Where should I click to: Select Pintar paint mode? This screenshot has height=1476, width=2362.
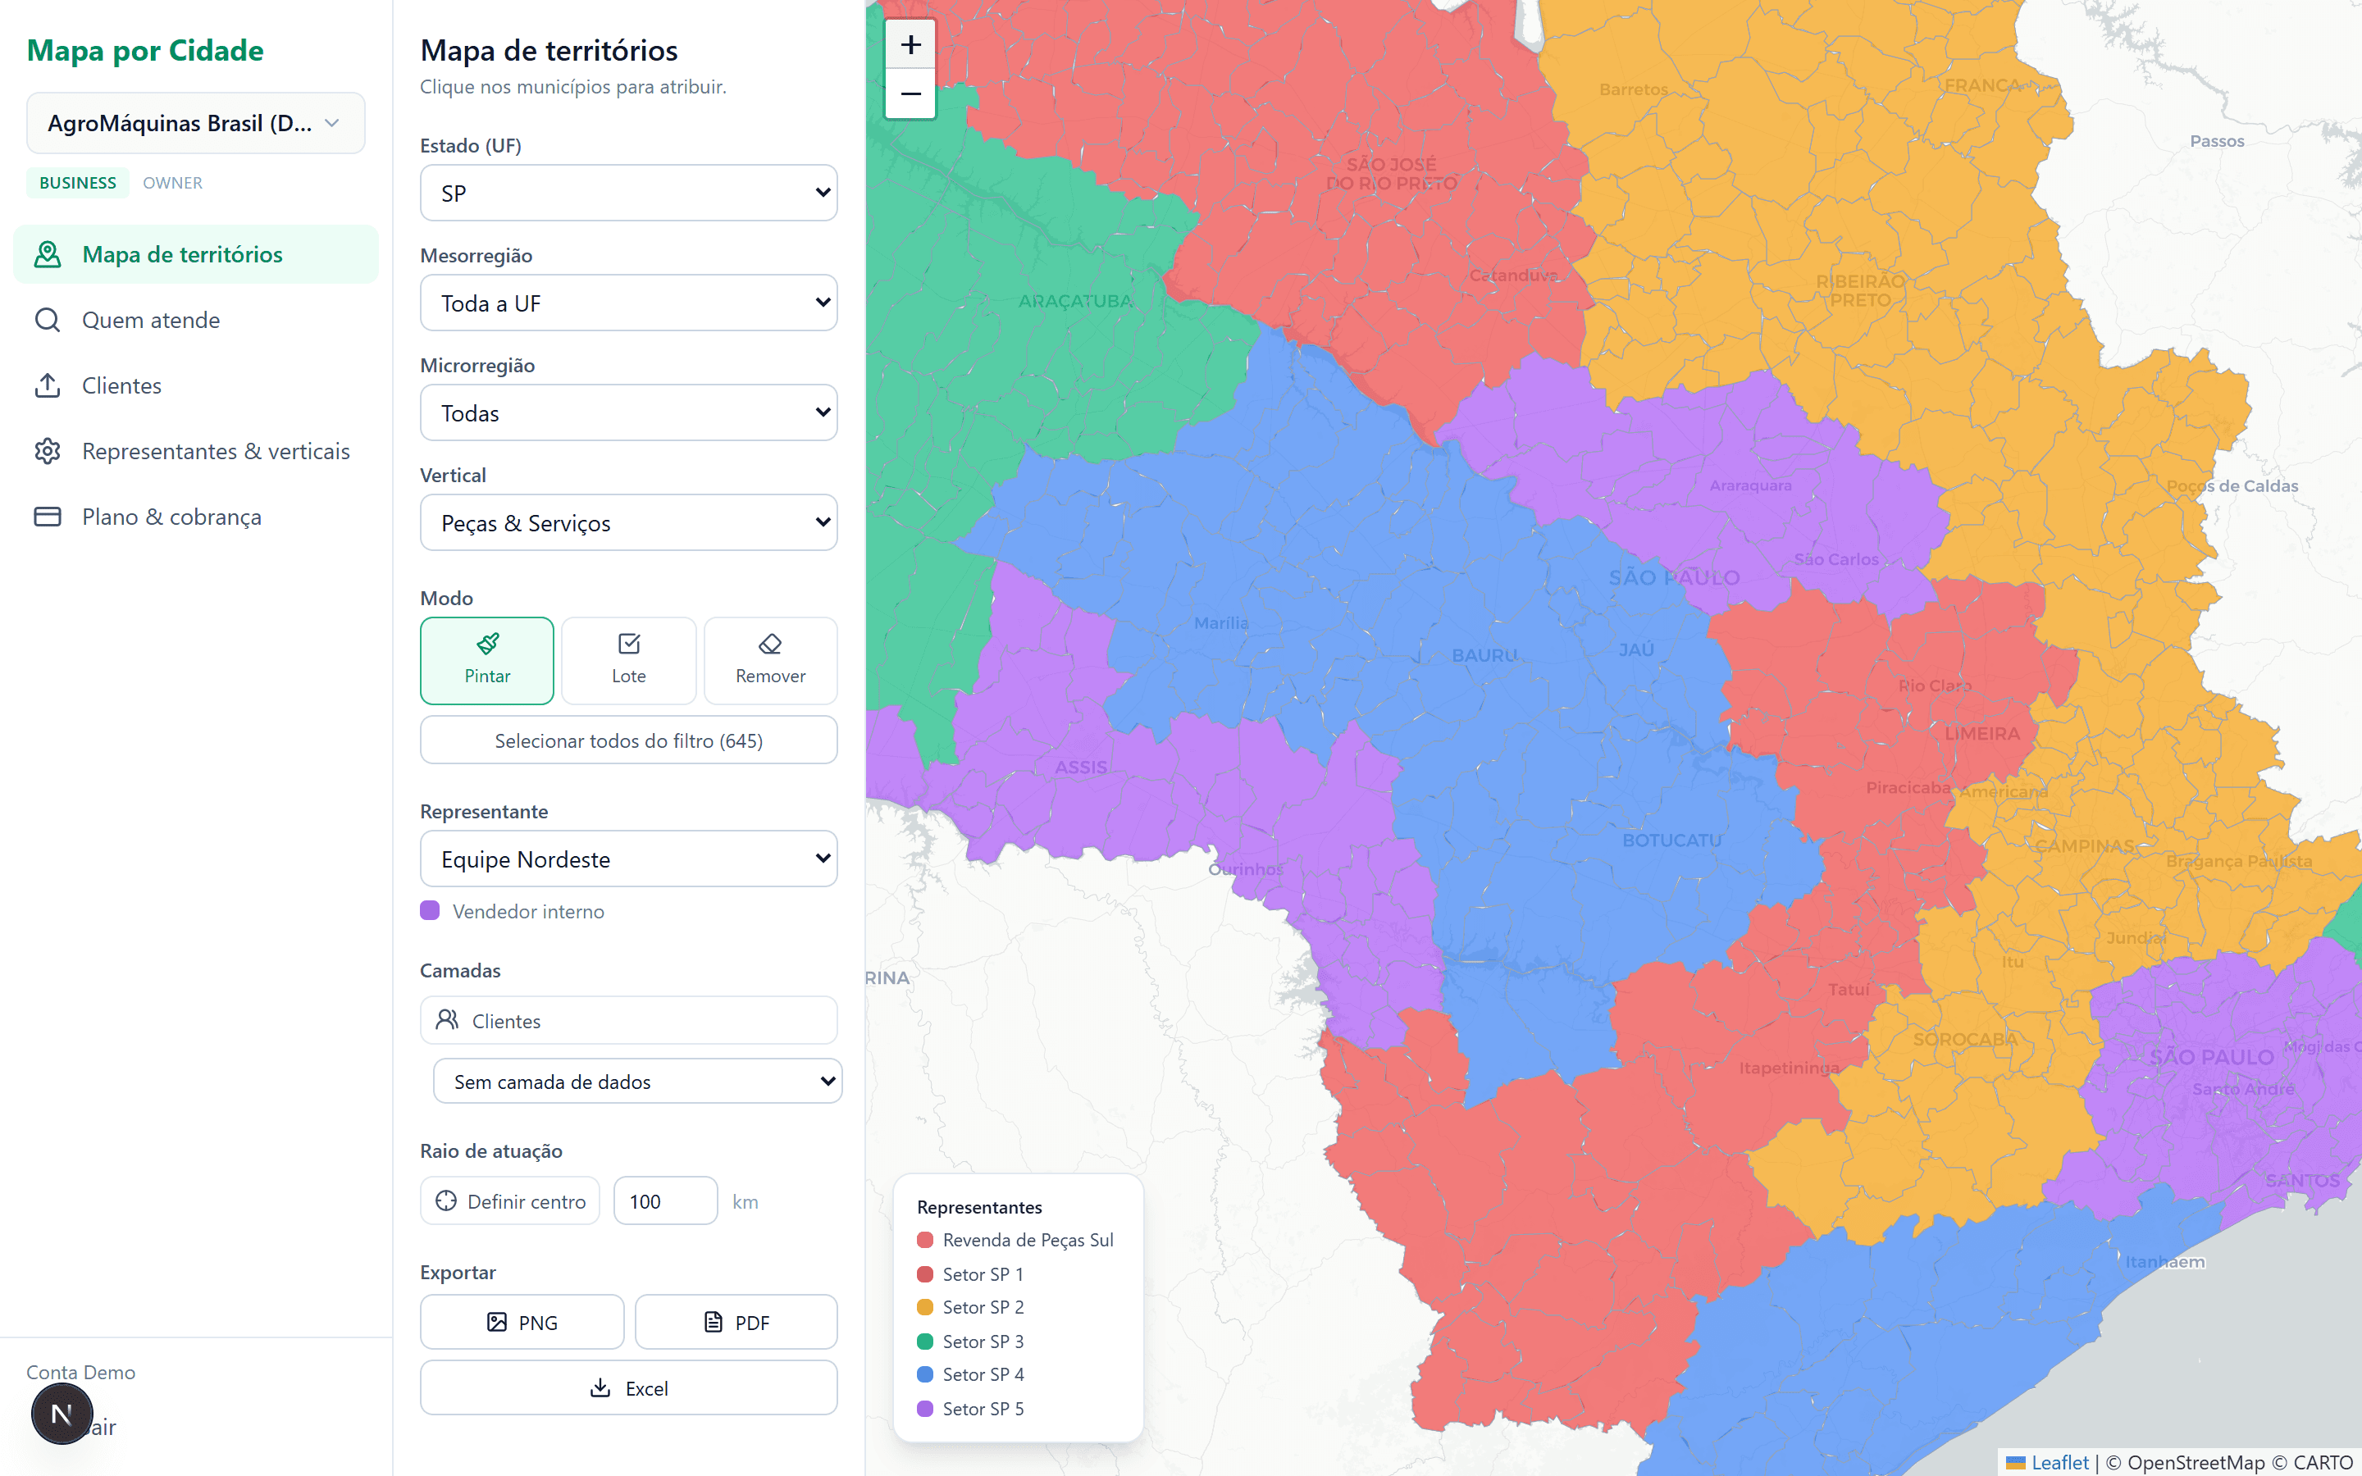pyautogui.click(x=487, y=660)
